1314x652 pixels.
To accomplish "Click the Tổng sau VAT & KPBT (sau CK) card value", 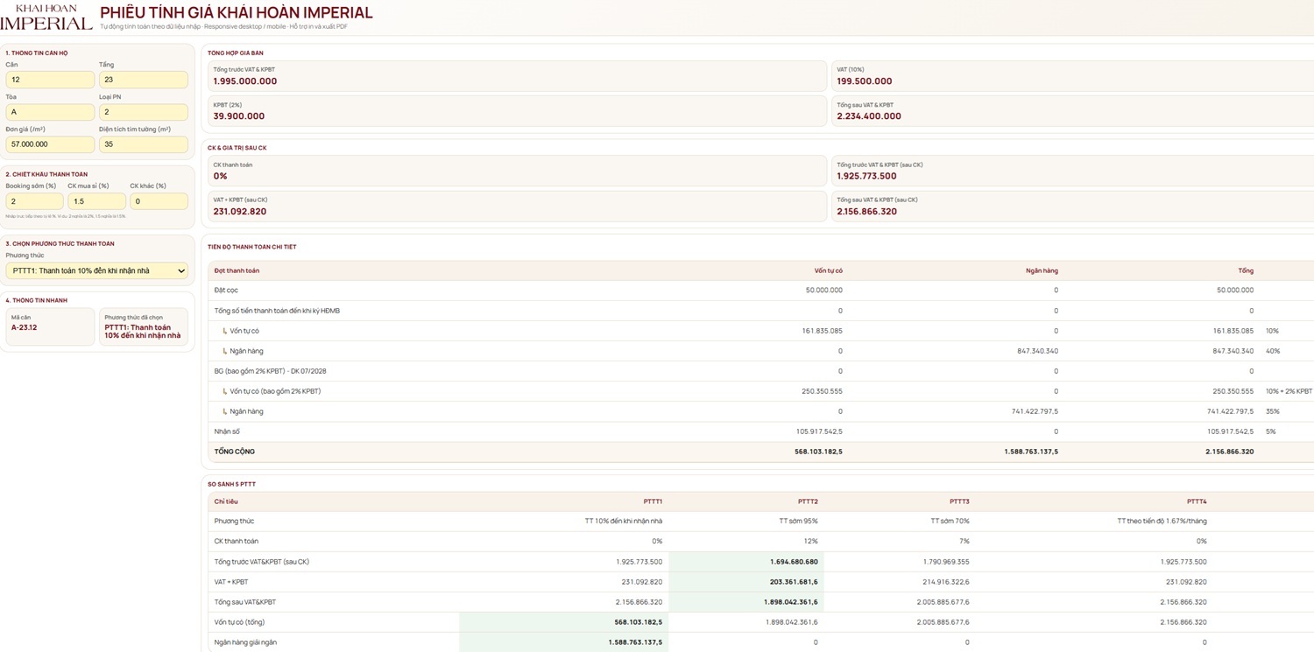I will point(866,212).
